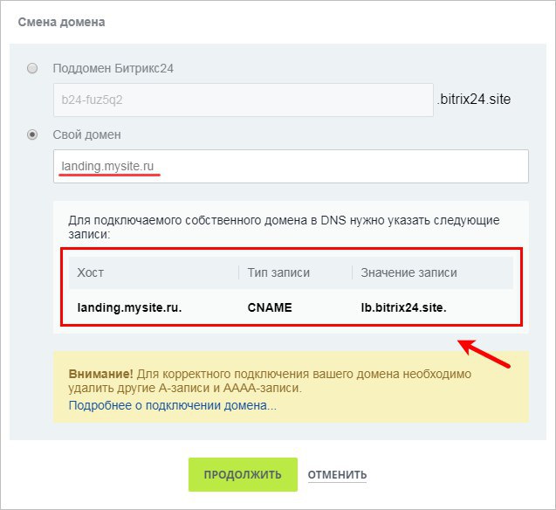Screen dimensions: 556x510
Task: Click the Тип записи column header
Action: click(278, 272)
